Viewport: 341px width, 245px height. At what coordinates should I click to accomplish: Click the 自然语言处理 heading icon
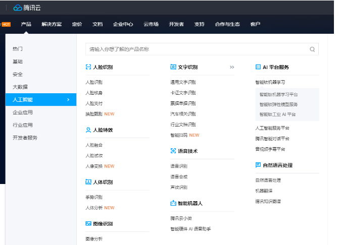pos(258,165)
